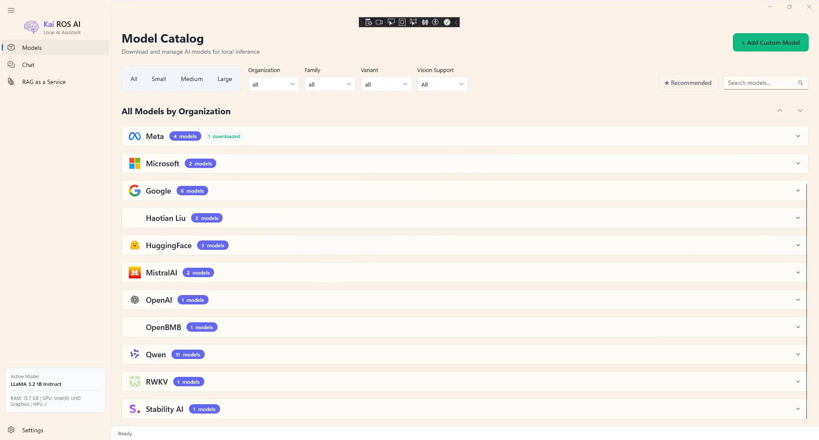Toggle the Recommended filter button
This screenshot has height=440, width=819.
coord(688,83)
